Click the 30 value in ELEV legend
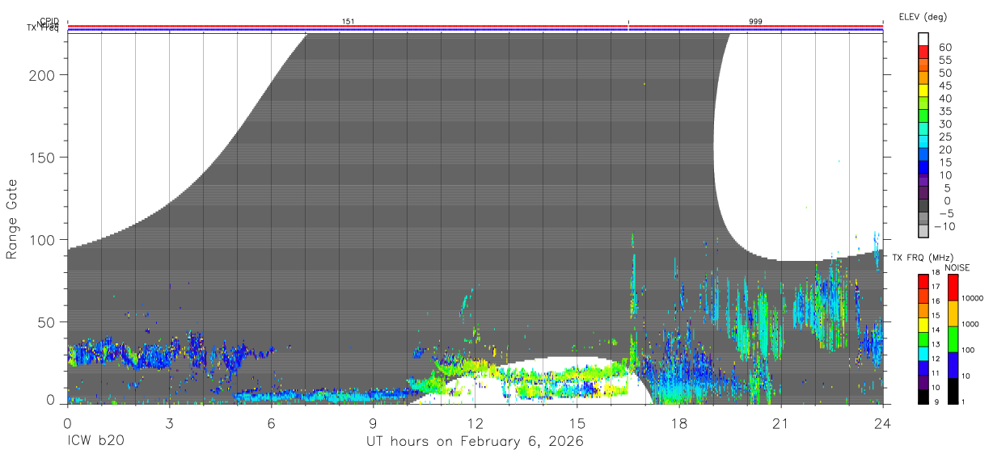 [x=946, y=124]
